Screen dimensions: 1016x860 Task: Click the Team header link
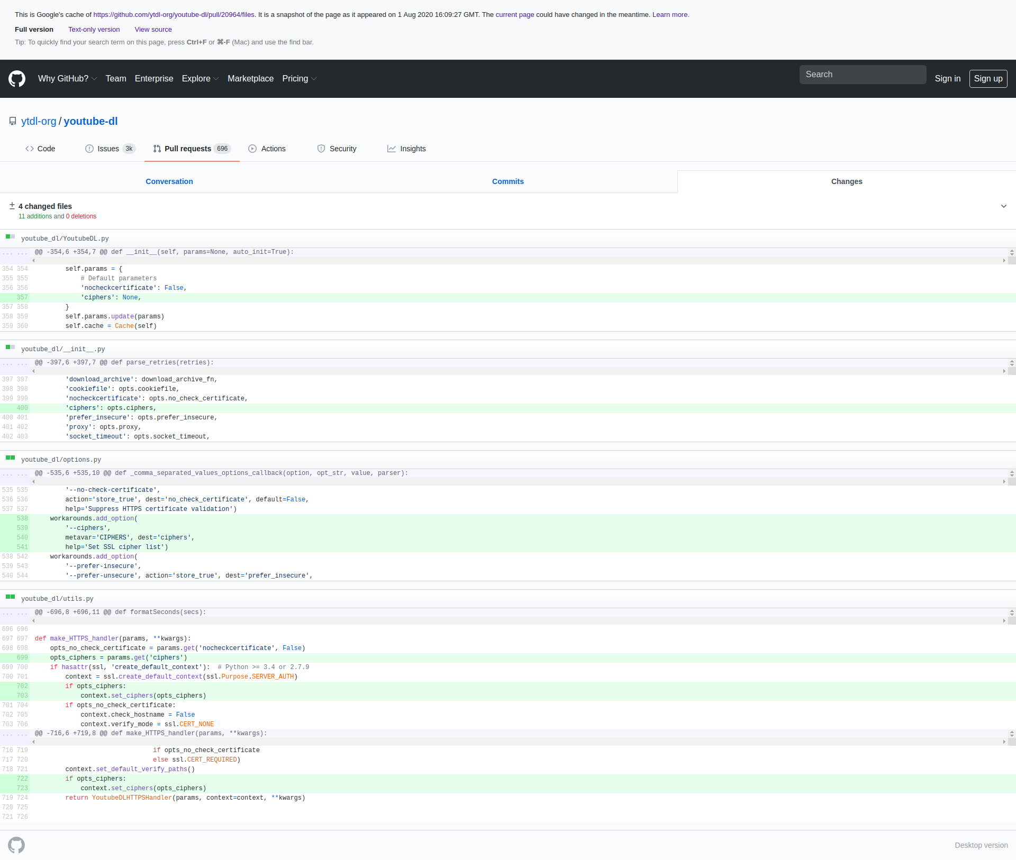coord(116,79)
